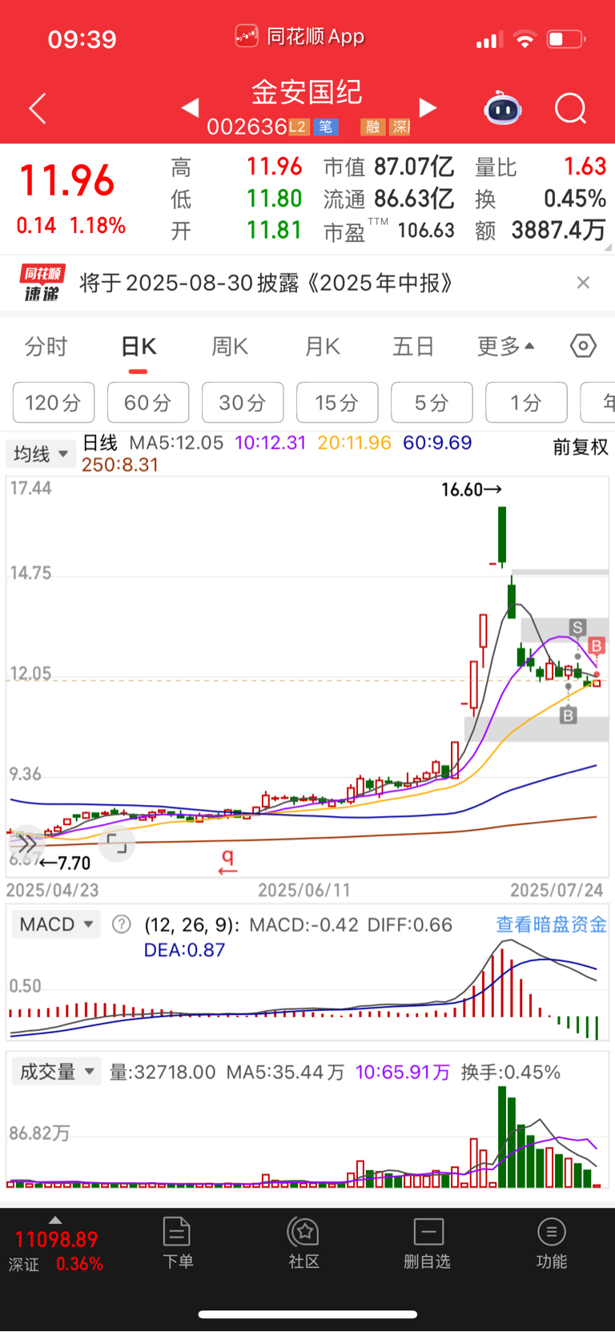Tap the 换手:0.45% volume label
615x1332 pixels.
(511, 1072)
